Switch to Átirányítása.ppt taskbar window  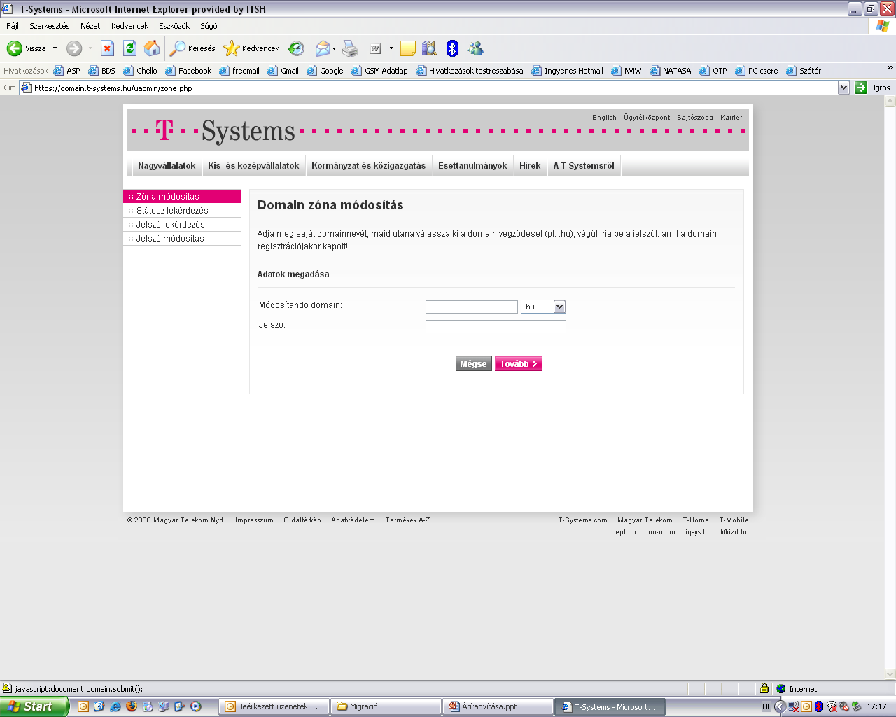pyautogui.click(x=498, y=706)
